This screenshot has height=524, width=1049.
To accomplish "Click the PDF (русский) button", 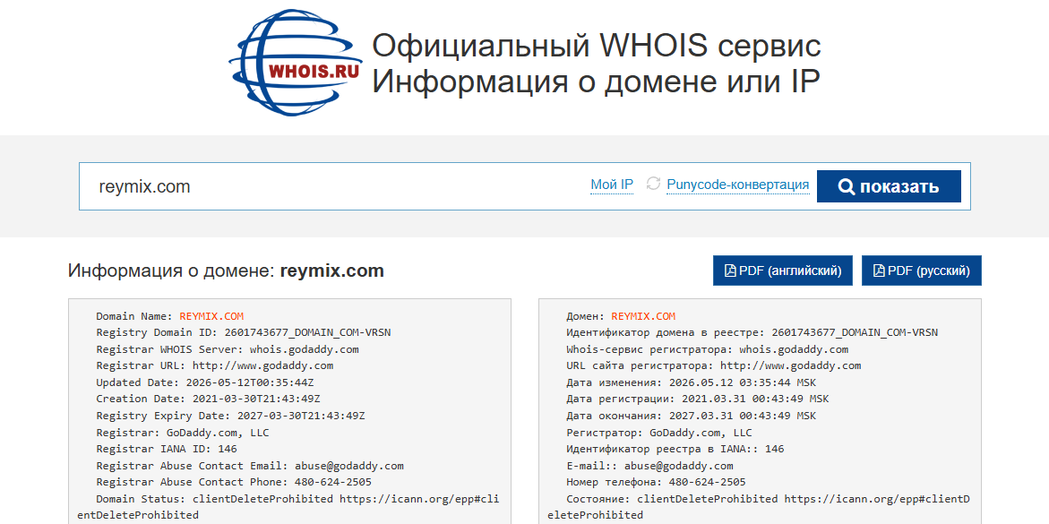I will click(x=921, y=271).
